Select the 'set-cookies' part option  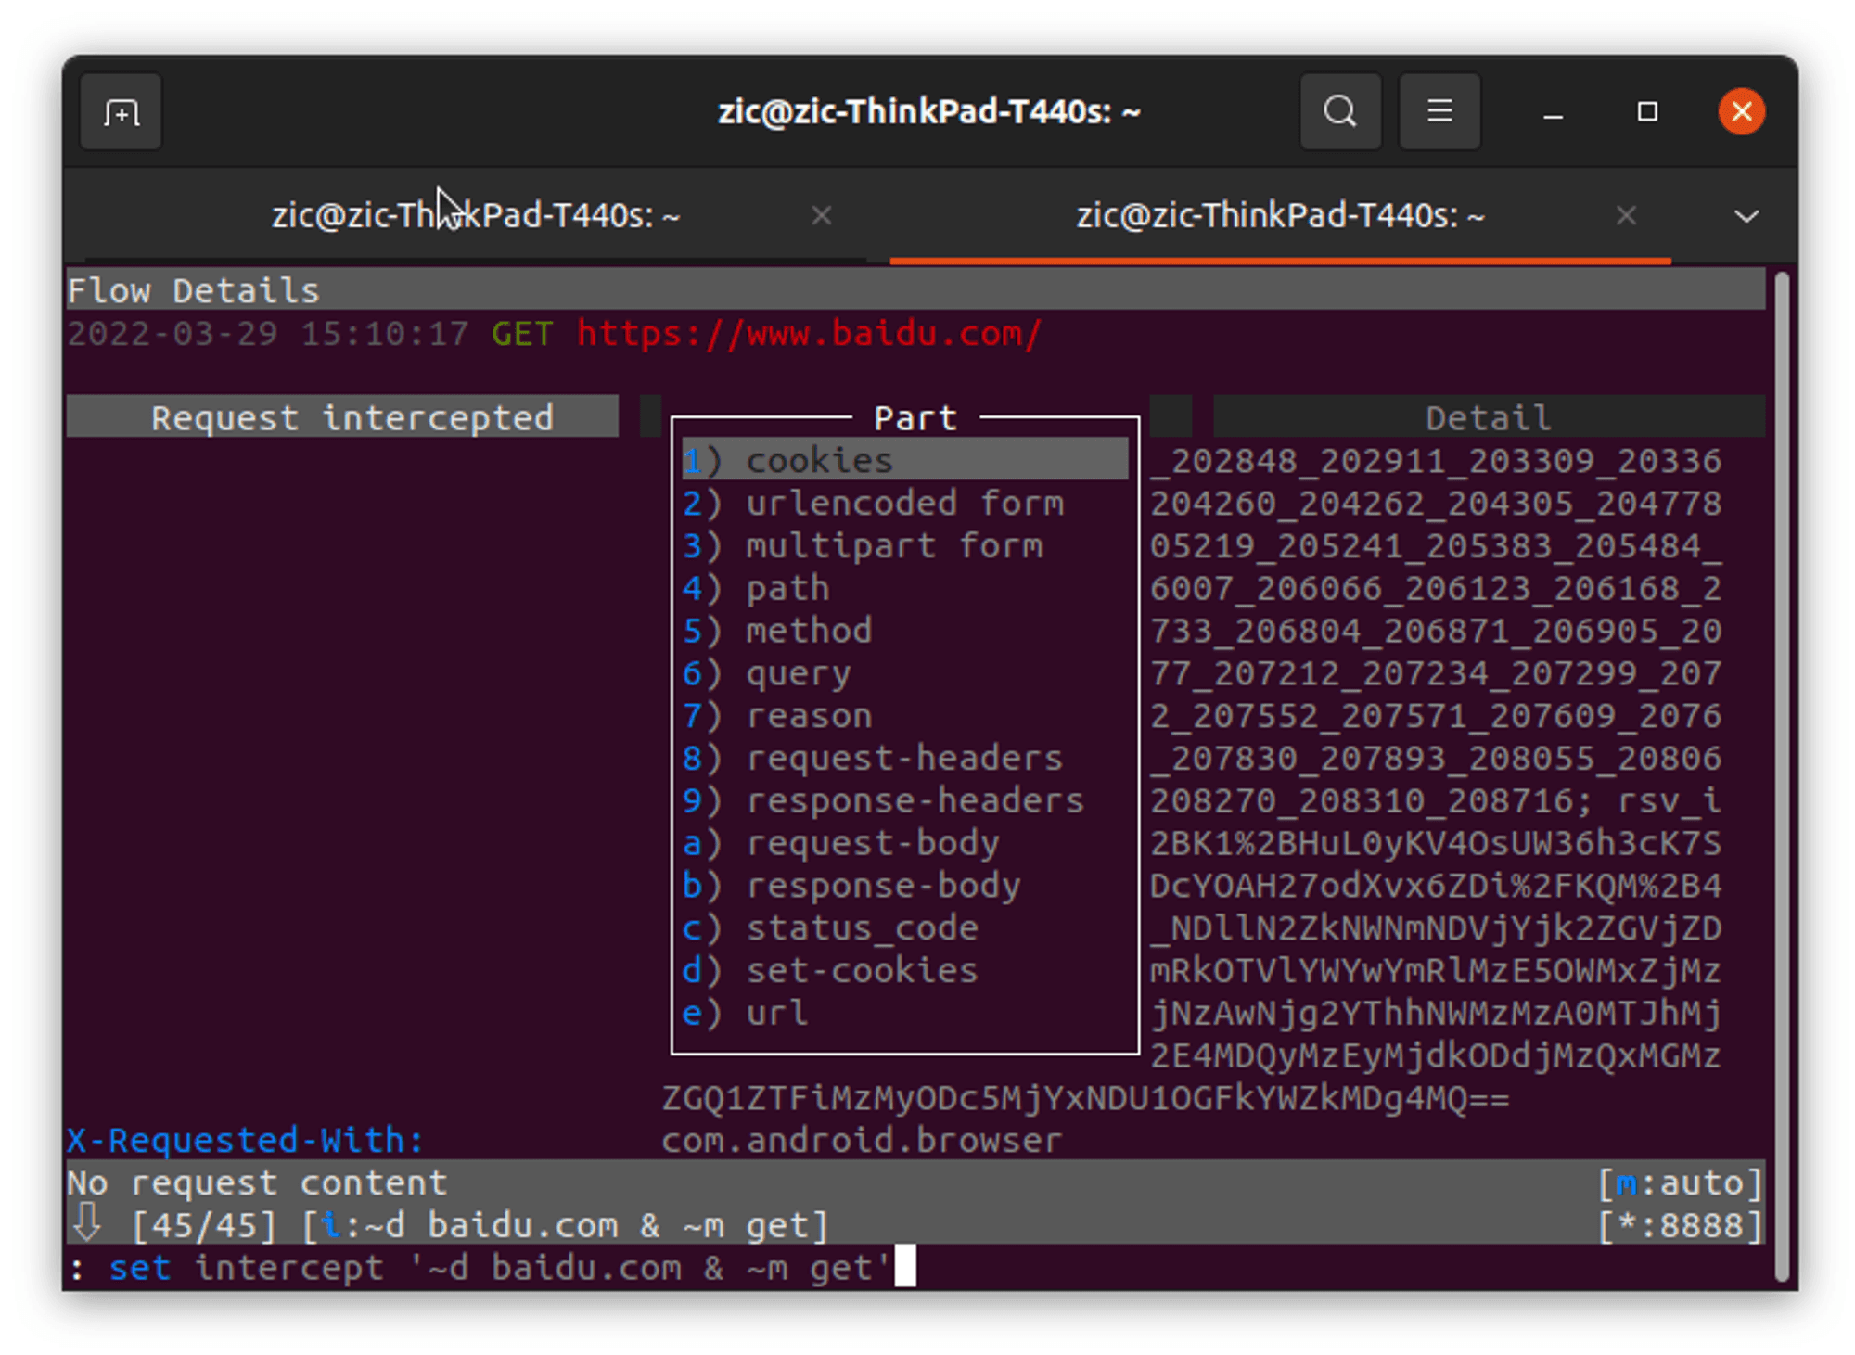pos(905,970)
